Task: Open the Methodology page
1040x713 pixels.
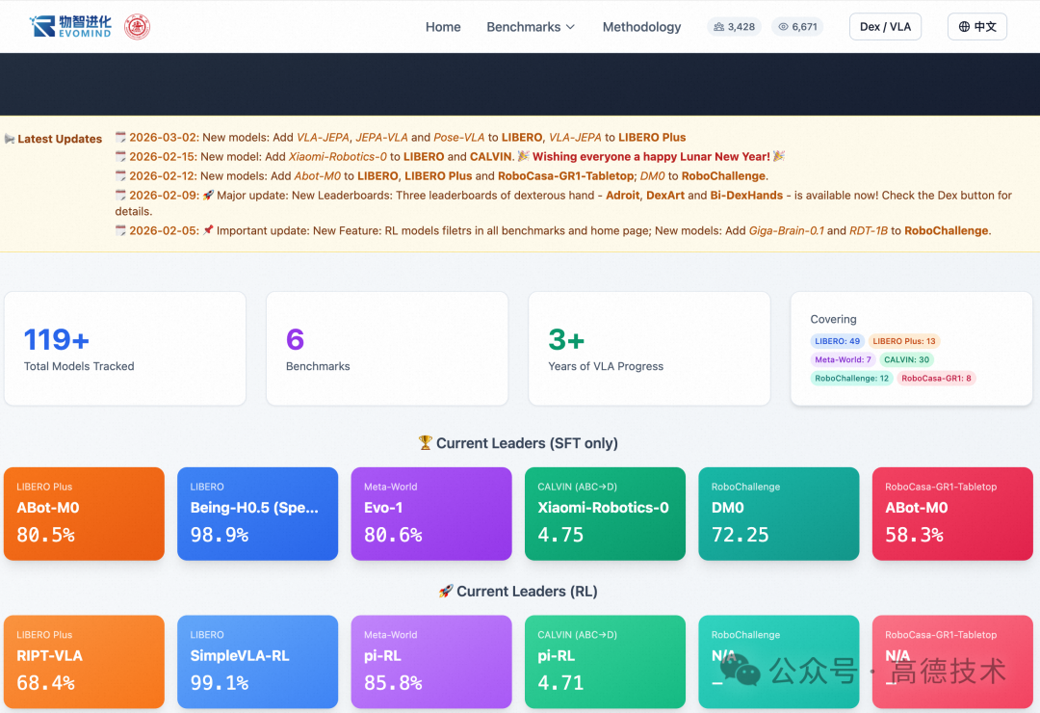Action: [641, 27]
